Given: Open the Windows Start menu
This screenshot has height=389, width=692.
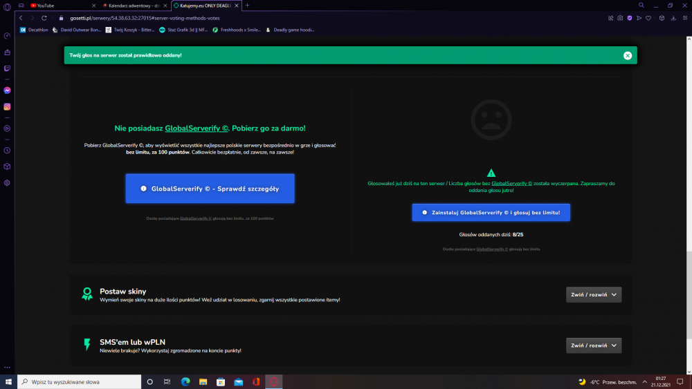Looking at the screenshot, I should pos(8,381).
